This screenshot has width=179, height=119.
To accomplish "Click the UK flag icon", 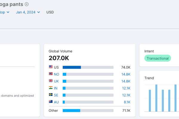I will click(51, 81).
